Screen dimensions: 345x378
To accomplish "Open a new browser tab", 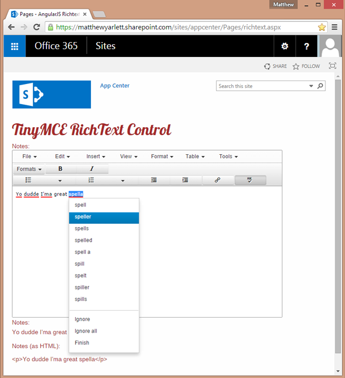I will coord(99,14).
